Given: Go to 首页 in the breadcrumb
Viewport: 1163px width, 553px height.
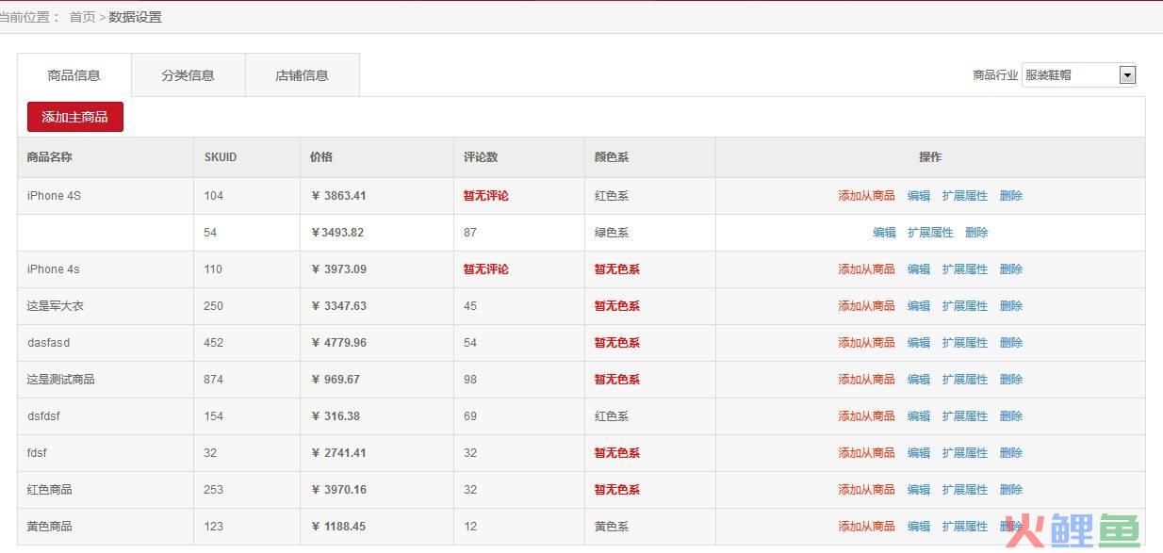Looking at the screenshot, I should (82, 17).
